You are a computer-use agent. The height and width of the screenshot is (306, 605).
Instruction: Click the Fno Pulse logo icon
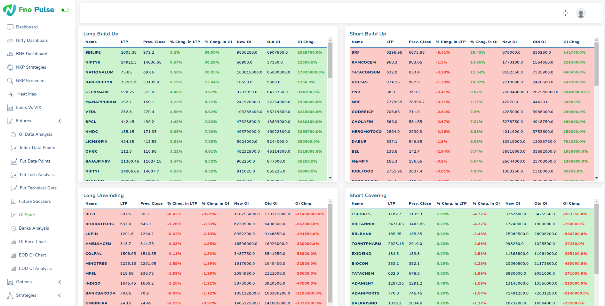pyautogui.click(x=10, y=10)
